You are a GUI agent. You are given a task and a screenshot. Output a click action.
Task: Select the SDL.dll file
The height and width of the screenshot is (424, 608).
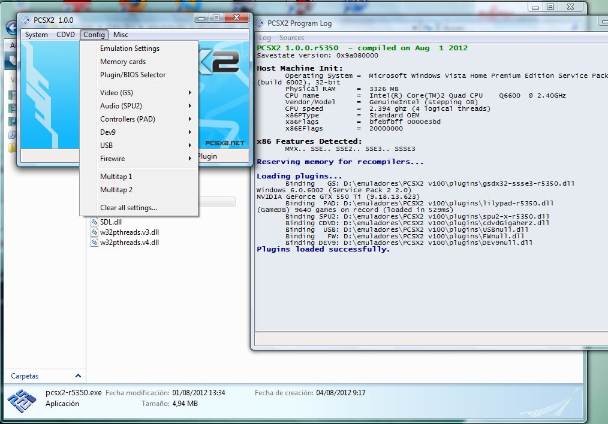[x=111, y=222]
